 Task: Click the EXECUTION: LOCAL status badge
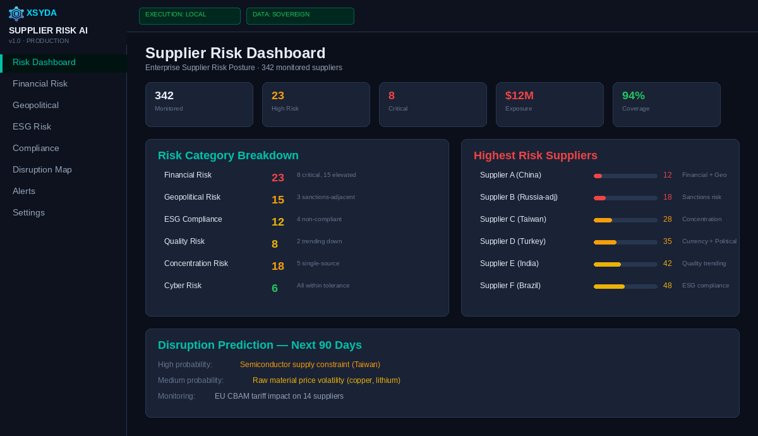pyautogui.click(x=189, y=16)
